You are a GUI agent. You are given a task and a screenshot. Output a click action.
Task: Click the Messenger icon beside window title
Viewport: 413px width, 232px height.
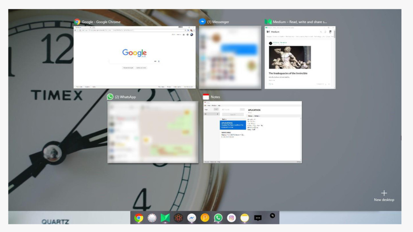202,22
